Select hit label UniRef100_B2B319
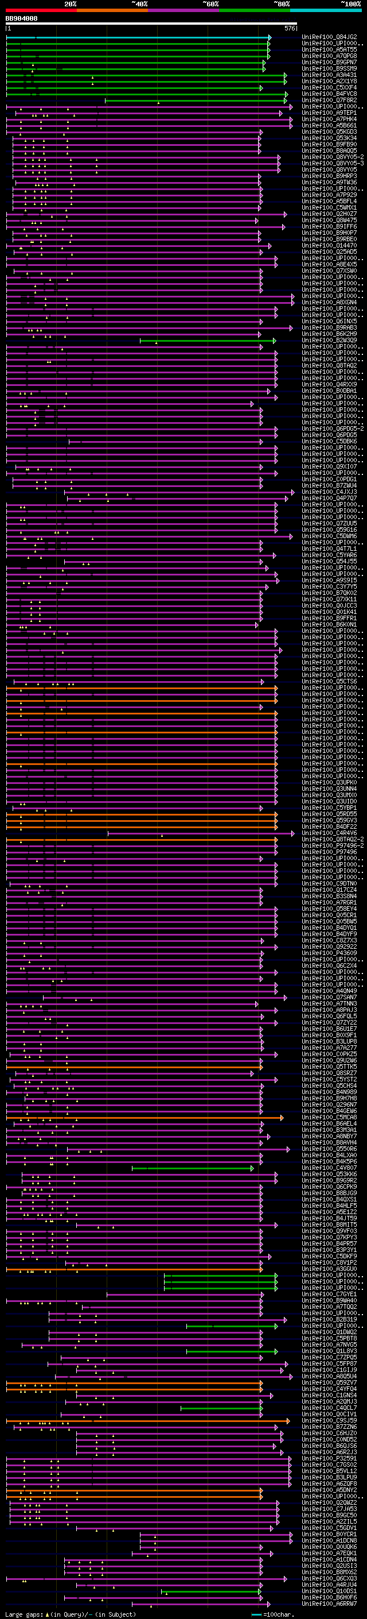Image resolution: width=367 pixels, height=1619 pixels. tap(329, 1319)
